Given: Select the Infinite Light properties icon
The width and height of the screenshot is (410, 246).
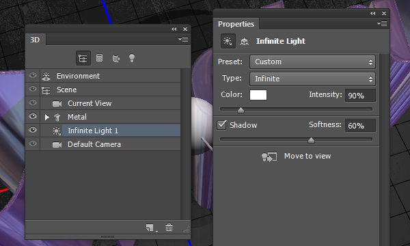Looking at the screenshot, I should [x=228, y=41].
